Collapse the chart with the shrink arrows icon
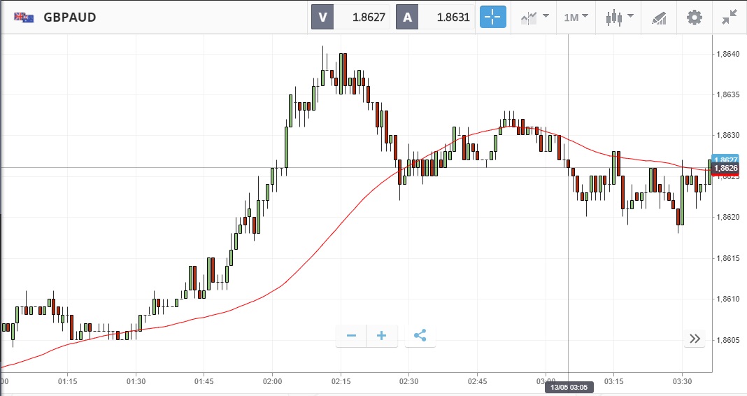Screen dimensions: 747x396 [x=731, y=17]
